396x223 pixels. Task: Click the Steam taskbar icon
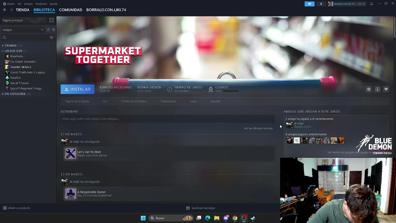253,218
